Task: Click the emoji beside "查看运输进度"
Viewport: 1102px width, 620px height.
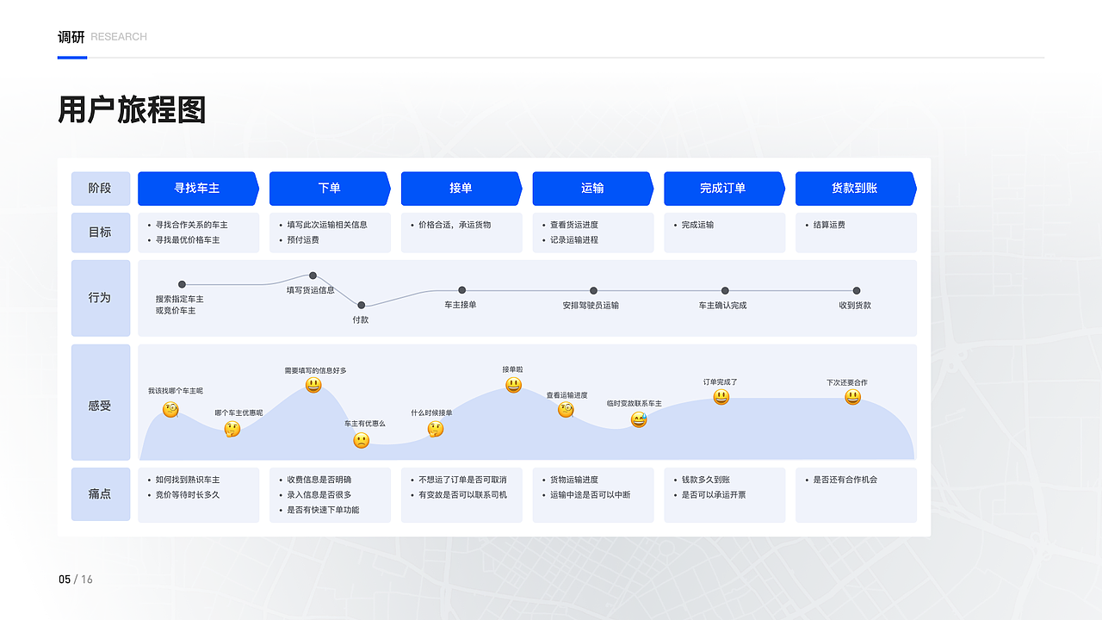Action: click(x=566, y=411)
